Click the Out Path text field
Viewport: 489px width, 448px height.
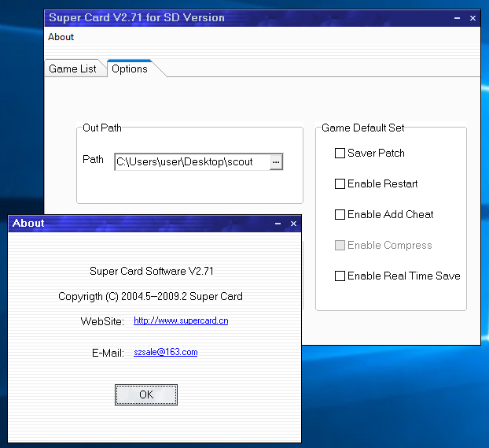192,162
